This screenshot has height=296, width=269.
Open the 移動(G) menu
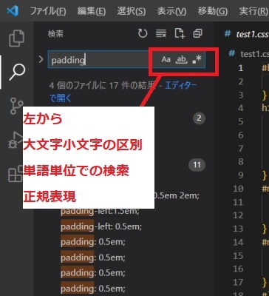coord(213,11)
